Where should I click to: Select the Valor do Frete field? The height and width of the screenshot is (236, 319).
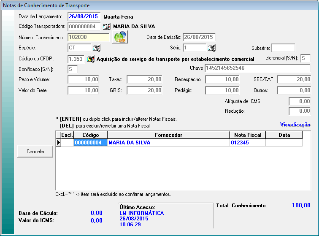pos(84,90)
